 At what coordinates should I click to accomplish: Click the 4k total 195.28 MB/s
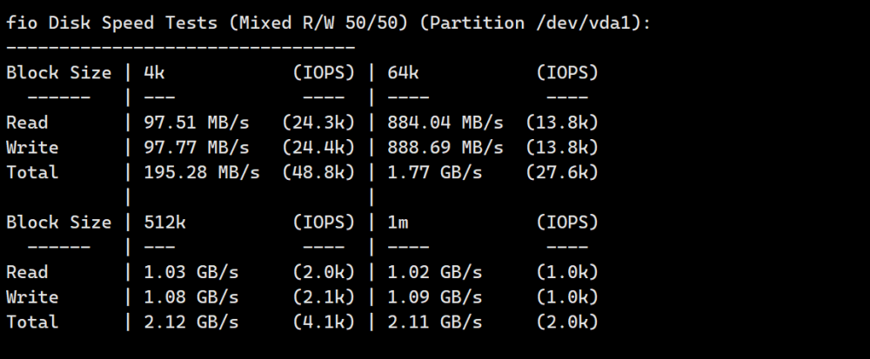pos(202,172)
